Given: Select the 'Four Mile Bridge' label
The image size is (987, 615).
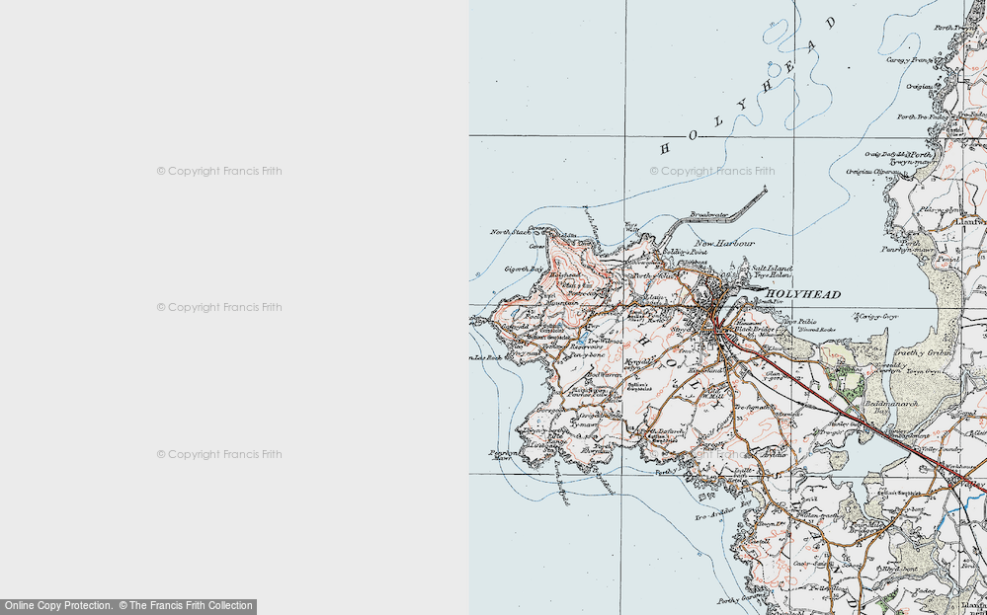Looking at the screenshot, I should coord(866,527).
